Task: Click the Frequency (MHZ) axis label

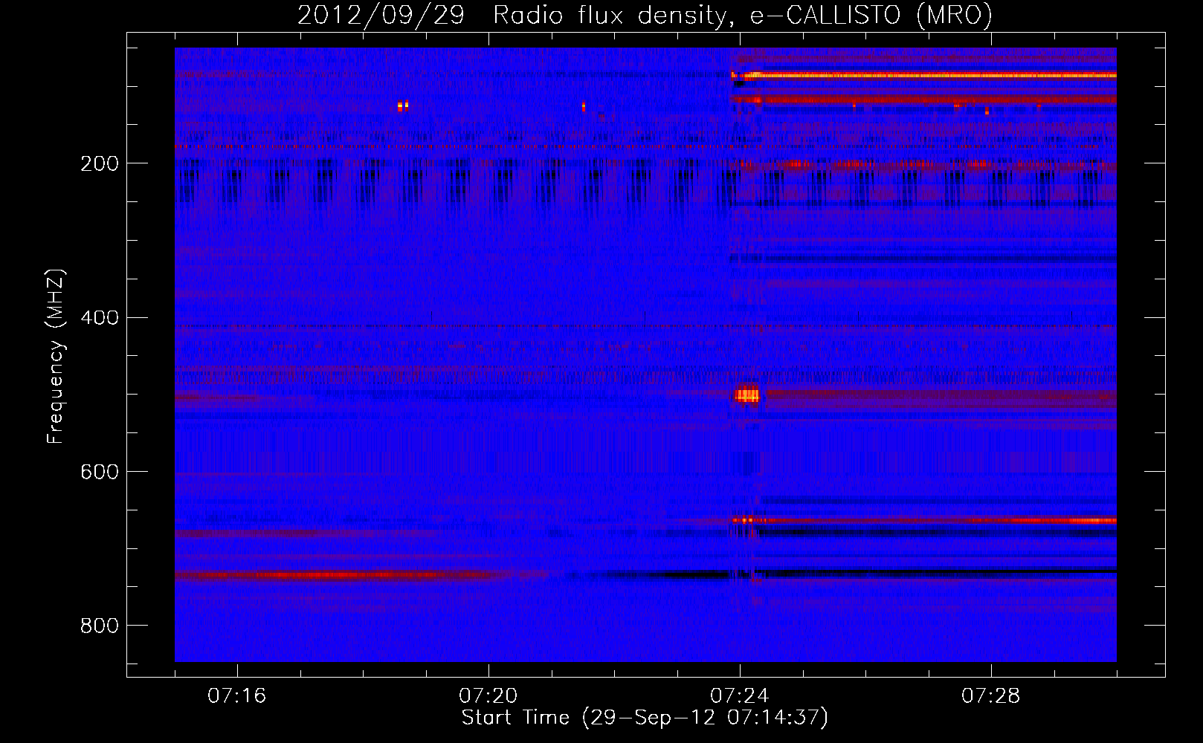Action: coord(56,357)
